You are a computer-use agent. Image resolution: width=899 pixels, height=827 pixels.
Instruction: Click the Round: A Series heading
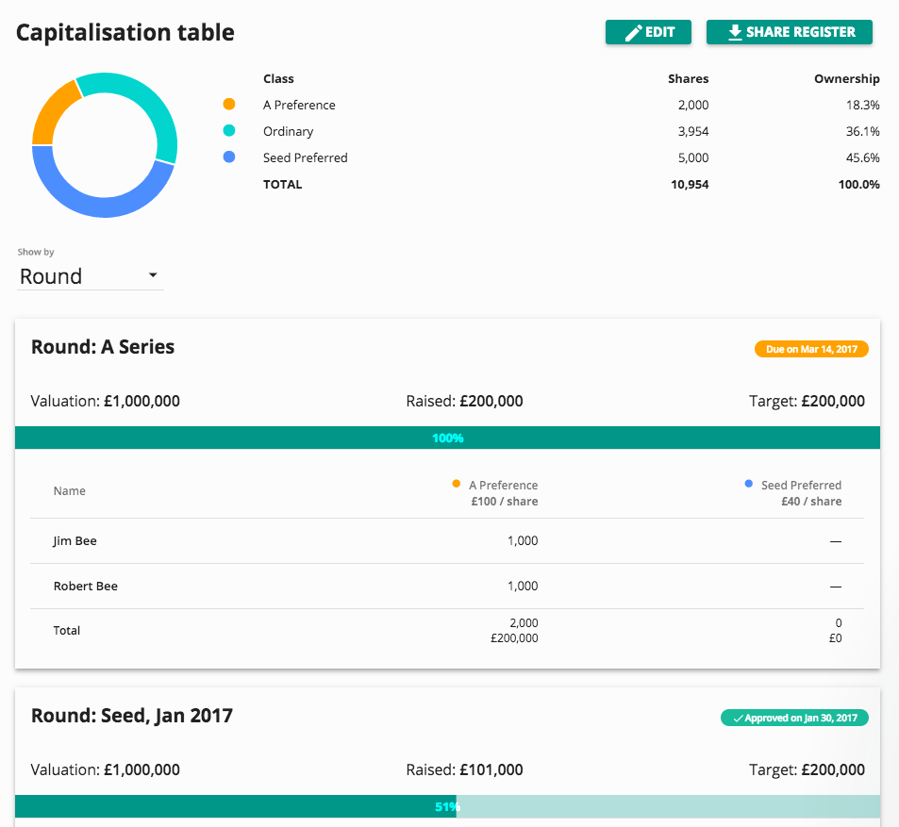(x=103, y=347)
